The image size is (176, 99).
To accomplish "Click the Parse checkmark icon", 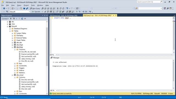I will pyautogui.click(x=45, y=12).
